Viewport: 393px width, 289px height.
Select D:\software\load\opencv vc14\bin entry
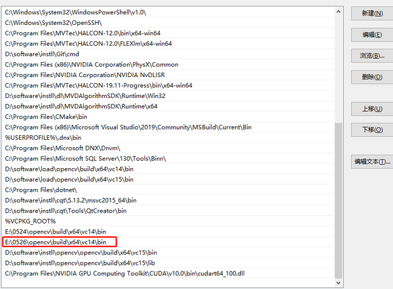point(168,169)
